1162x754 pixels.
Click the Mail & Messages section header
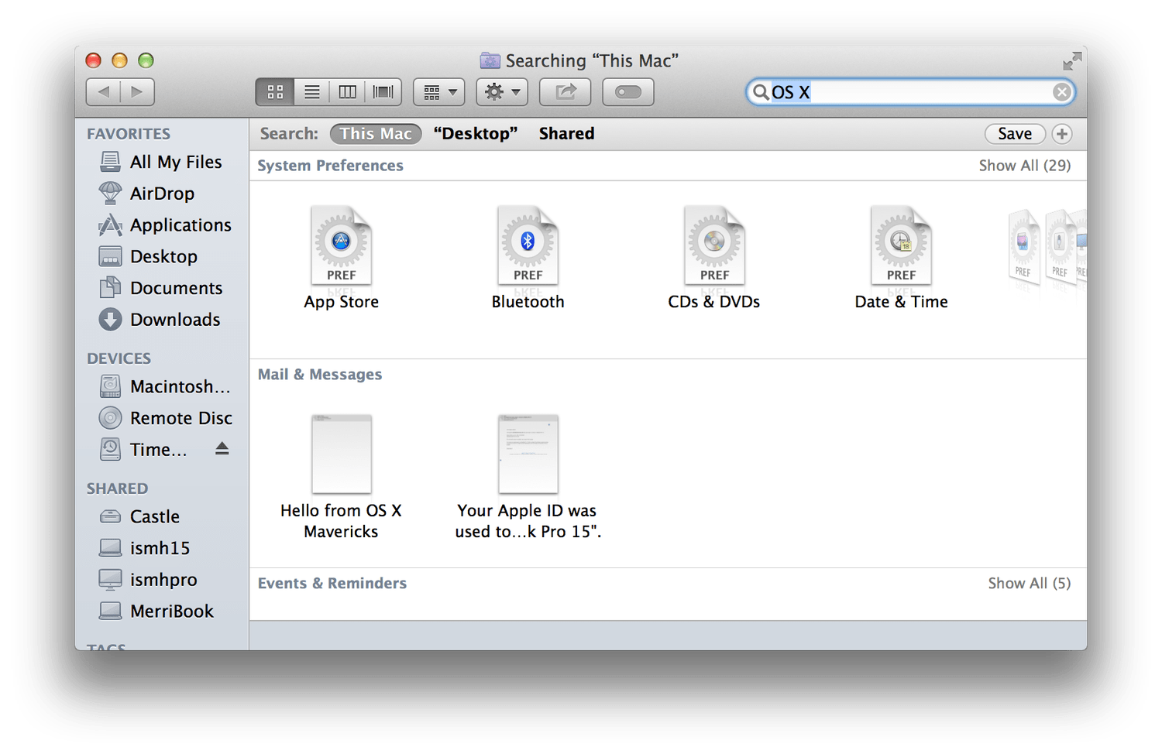tap(319, 375)
